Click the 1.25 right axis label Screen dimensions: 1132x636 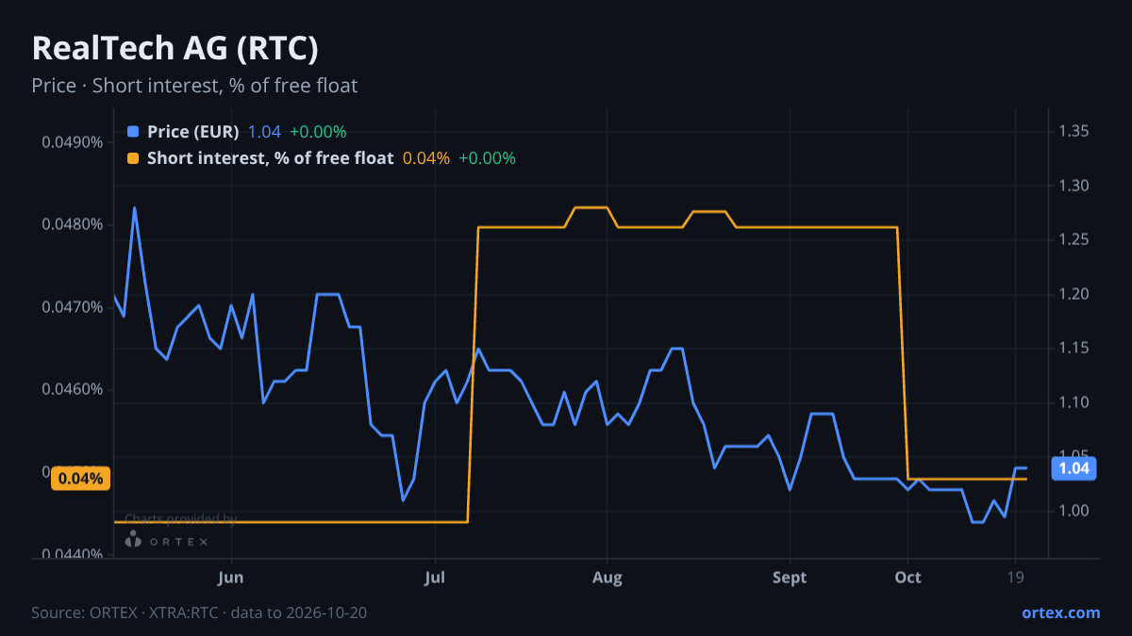click(1074, 240)
